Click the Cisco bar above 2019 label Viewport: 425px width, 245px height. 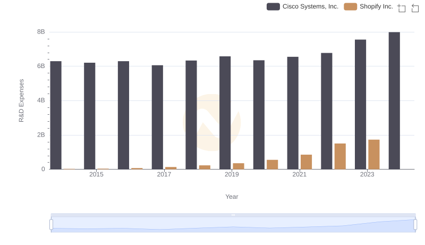click(225, 113)
